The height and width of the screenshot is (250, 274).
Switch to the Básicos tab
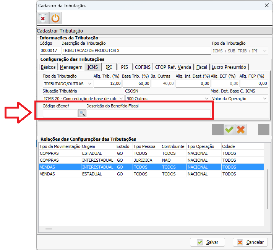[48, 67]
